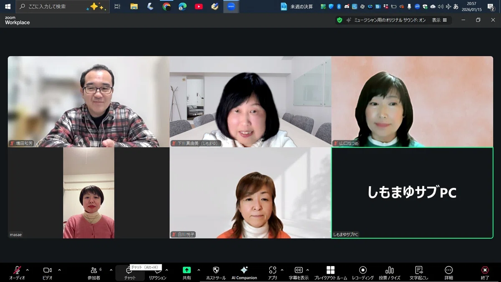Click the Slack tray icon

[x=362, y=7]
